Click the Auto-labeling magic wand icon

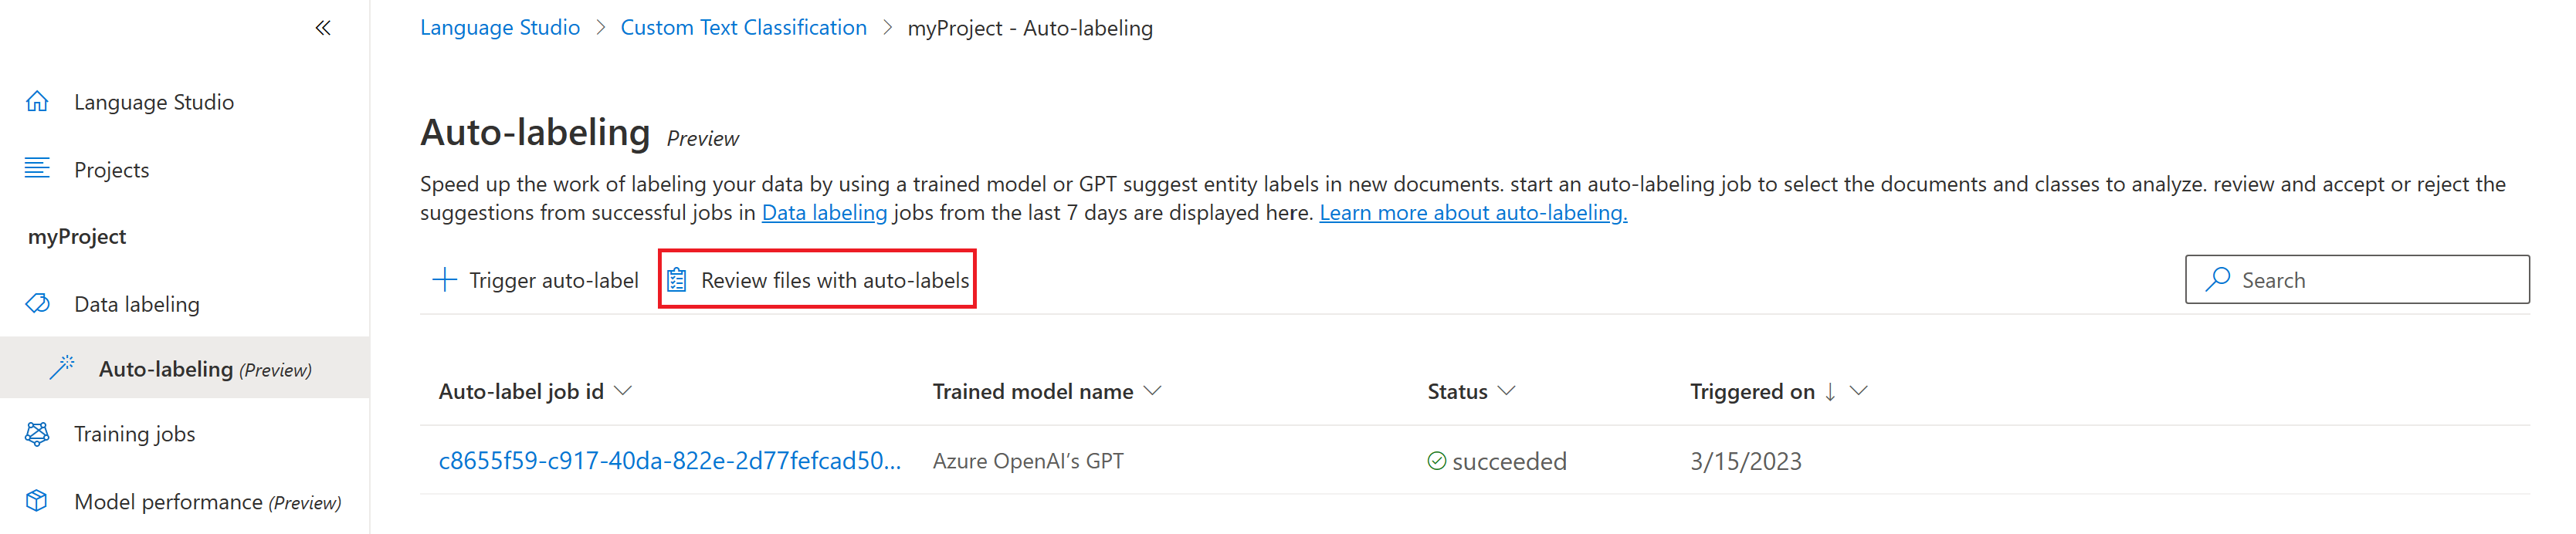click(62, 368)
